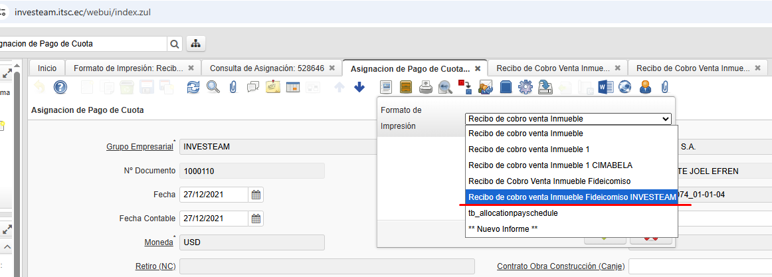The width and height of the screenshot is (772, 277).
Task: Click the Print printer toolbar icon
Action: click(426, 87)
